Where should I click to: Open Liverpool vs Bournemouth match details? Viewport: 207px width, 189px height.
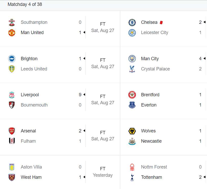(x=102, y=100)
